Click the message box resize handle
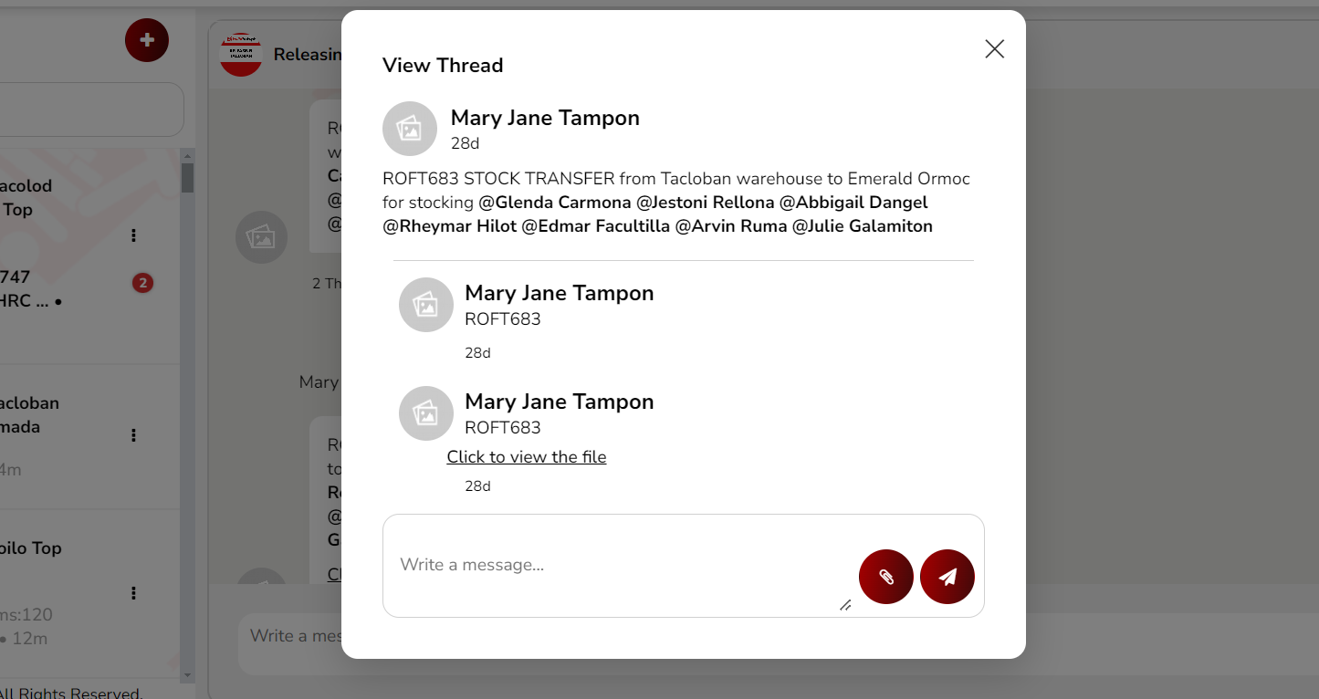This screenshot has width=1319, height=699. 845,605
